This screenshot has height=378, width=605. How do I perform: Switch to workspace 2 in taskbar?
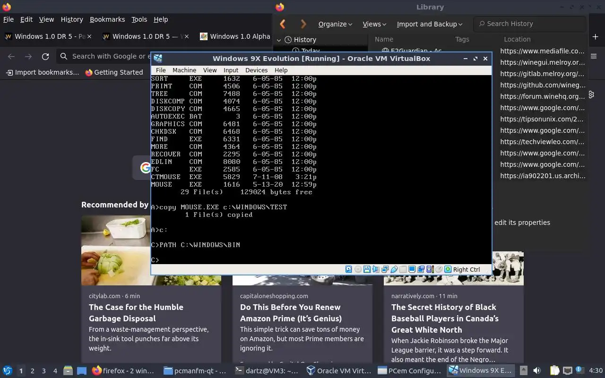coord(33,371)
